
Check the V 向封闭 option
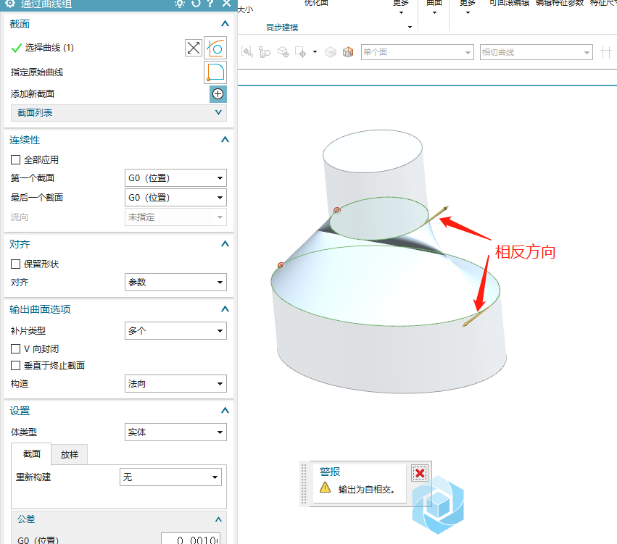(x=16, y=348)
